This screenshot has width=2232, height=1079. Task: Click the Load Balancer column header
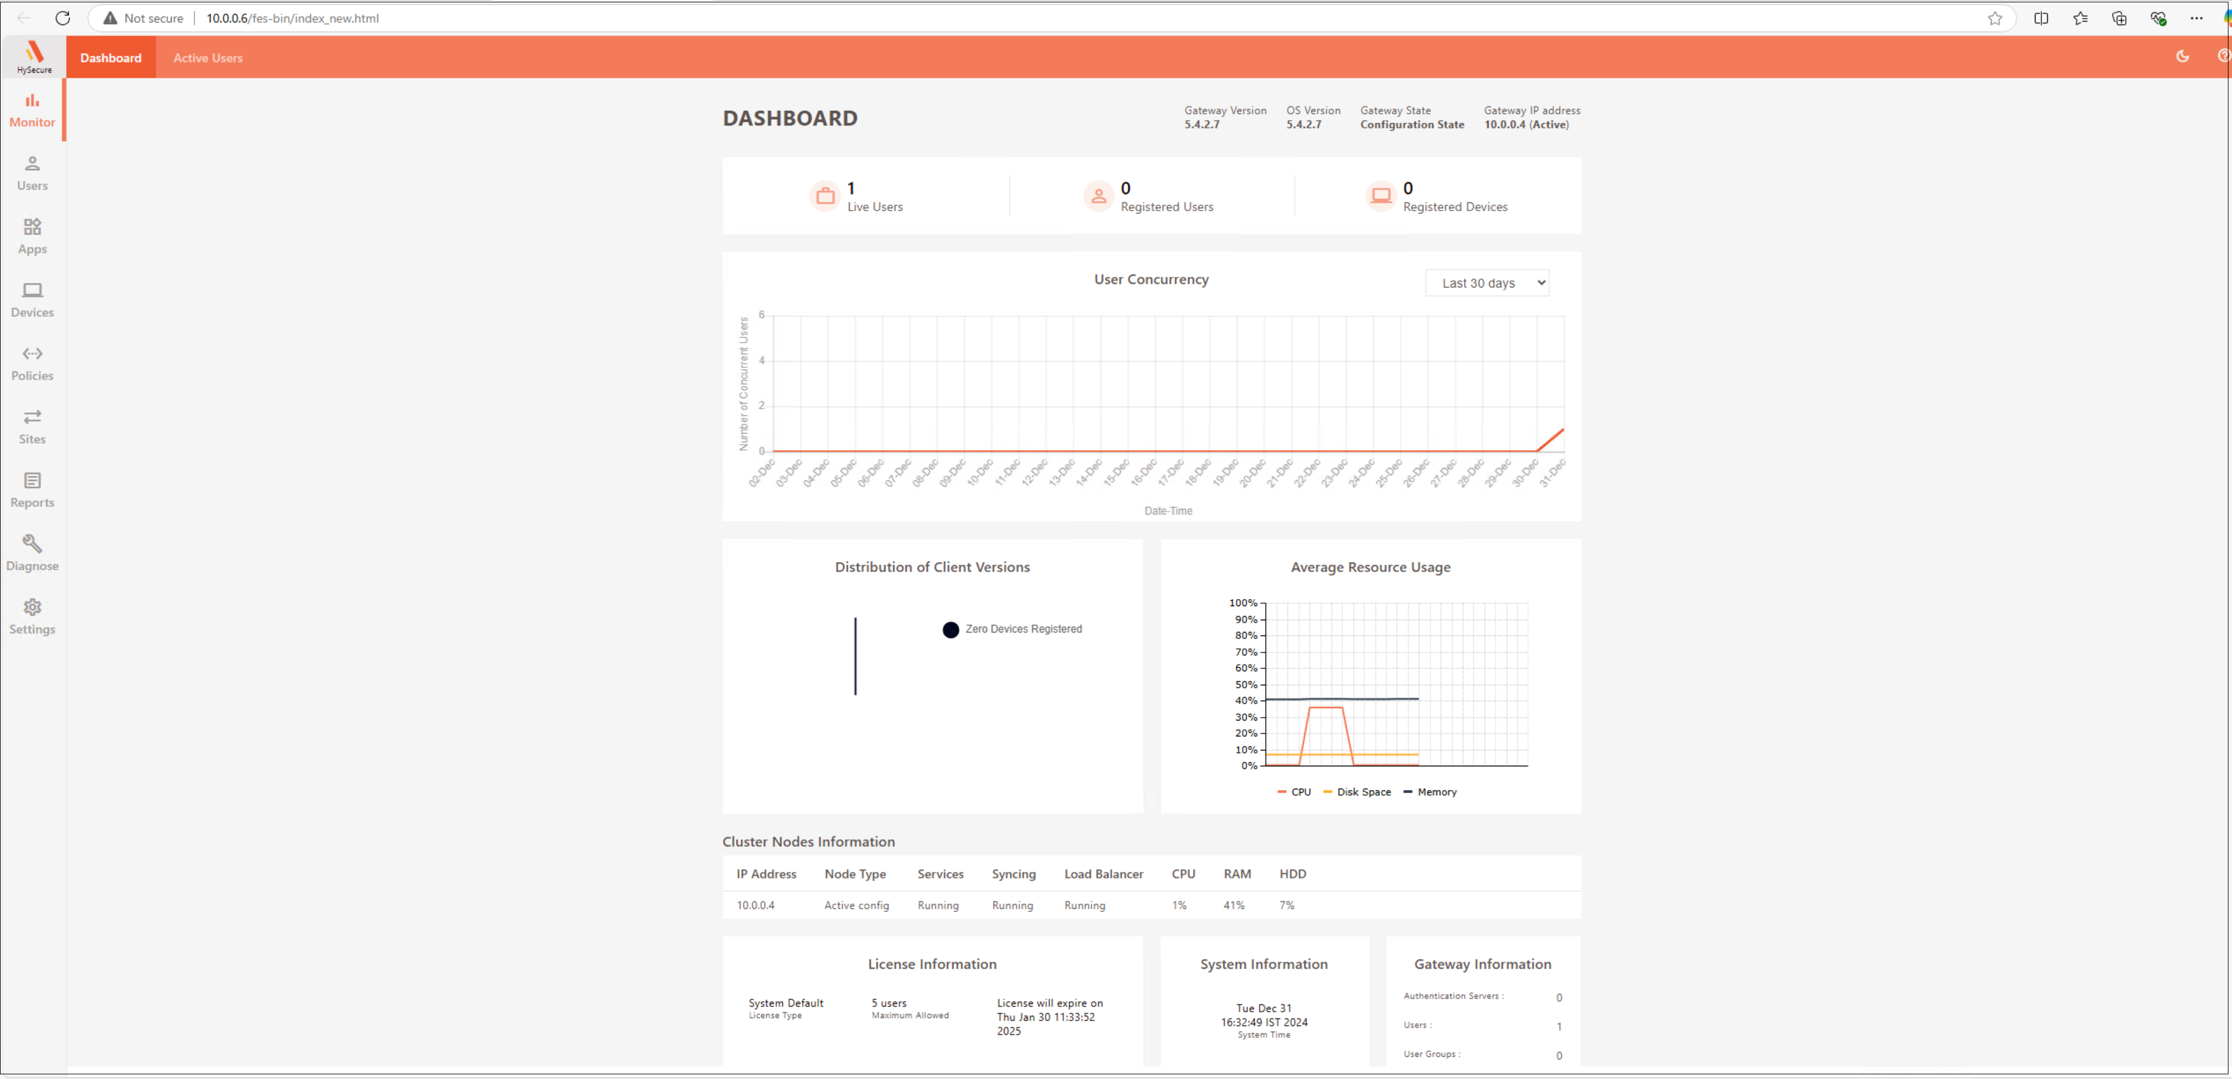(x=1103, y=874)
